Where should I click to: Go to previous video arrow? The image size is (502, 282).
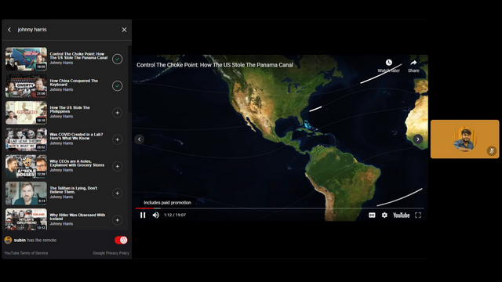[x=140, y=139]
